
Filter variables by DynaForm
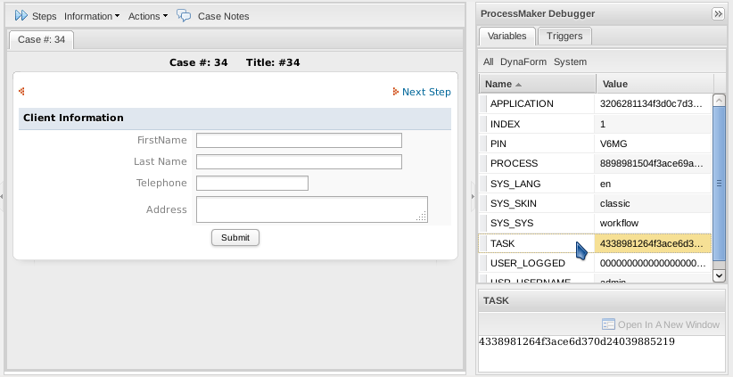(x=523, y=61)
